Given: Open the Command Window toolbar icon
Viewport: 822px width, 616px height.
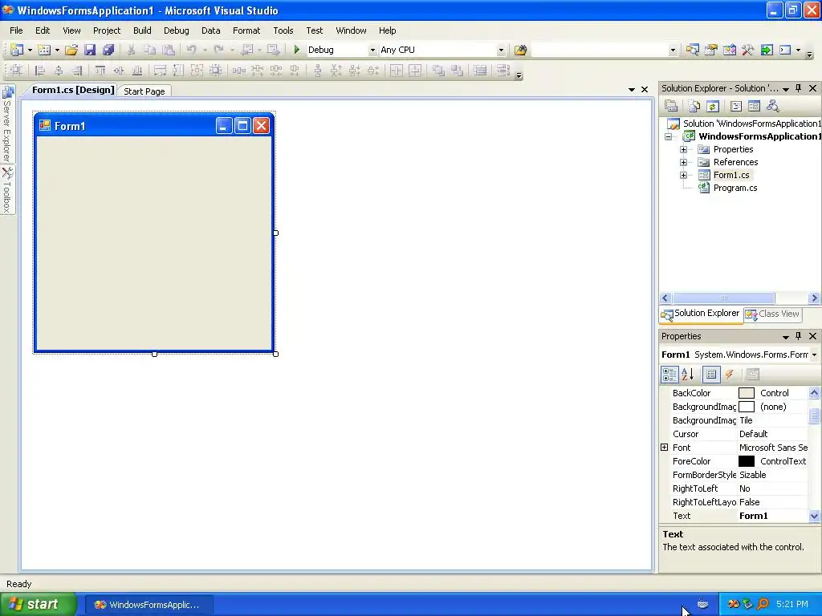Looking at the screenshot, I should pyautogui.click(x=785, y=50).
